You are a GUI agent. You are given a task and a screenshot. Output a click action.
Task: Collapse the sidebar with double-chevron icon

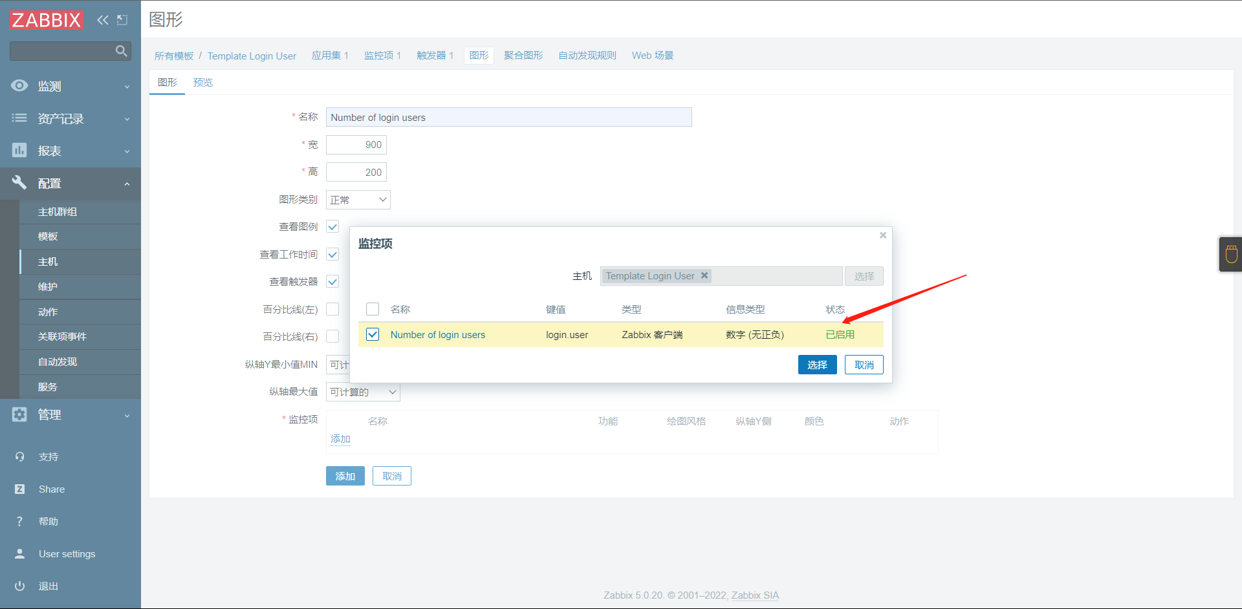coord(103,20)
